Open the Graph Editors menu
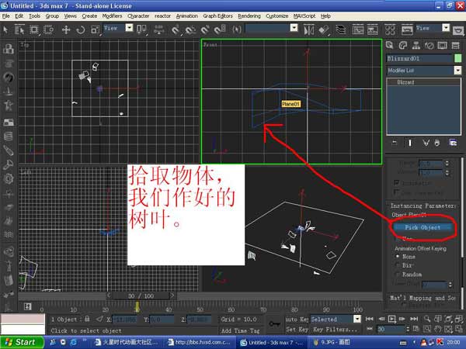This screenshot has height=349, width=466. click(217, 16)
